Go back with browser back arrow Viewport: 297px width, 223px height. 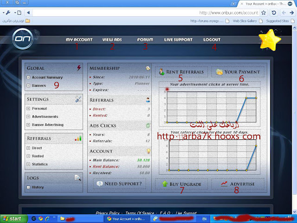click(284, 13)
